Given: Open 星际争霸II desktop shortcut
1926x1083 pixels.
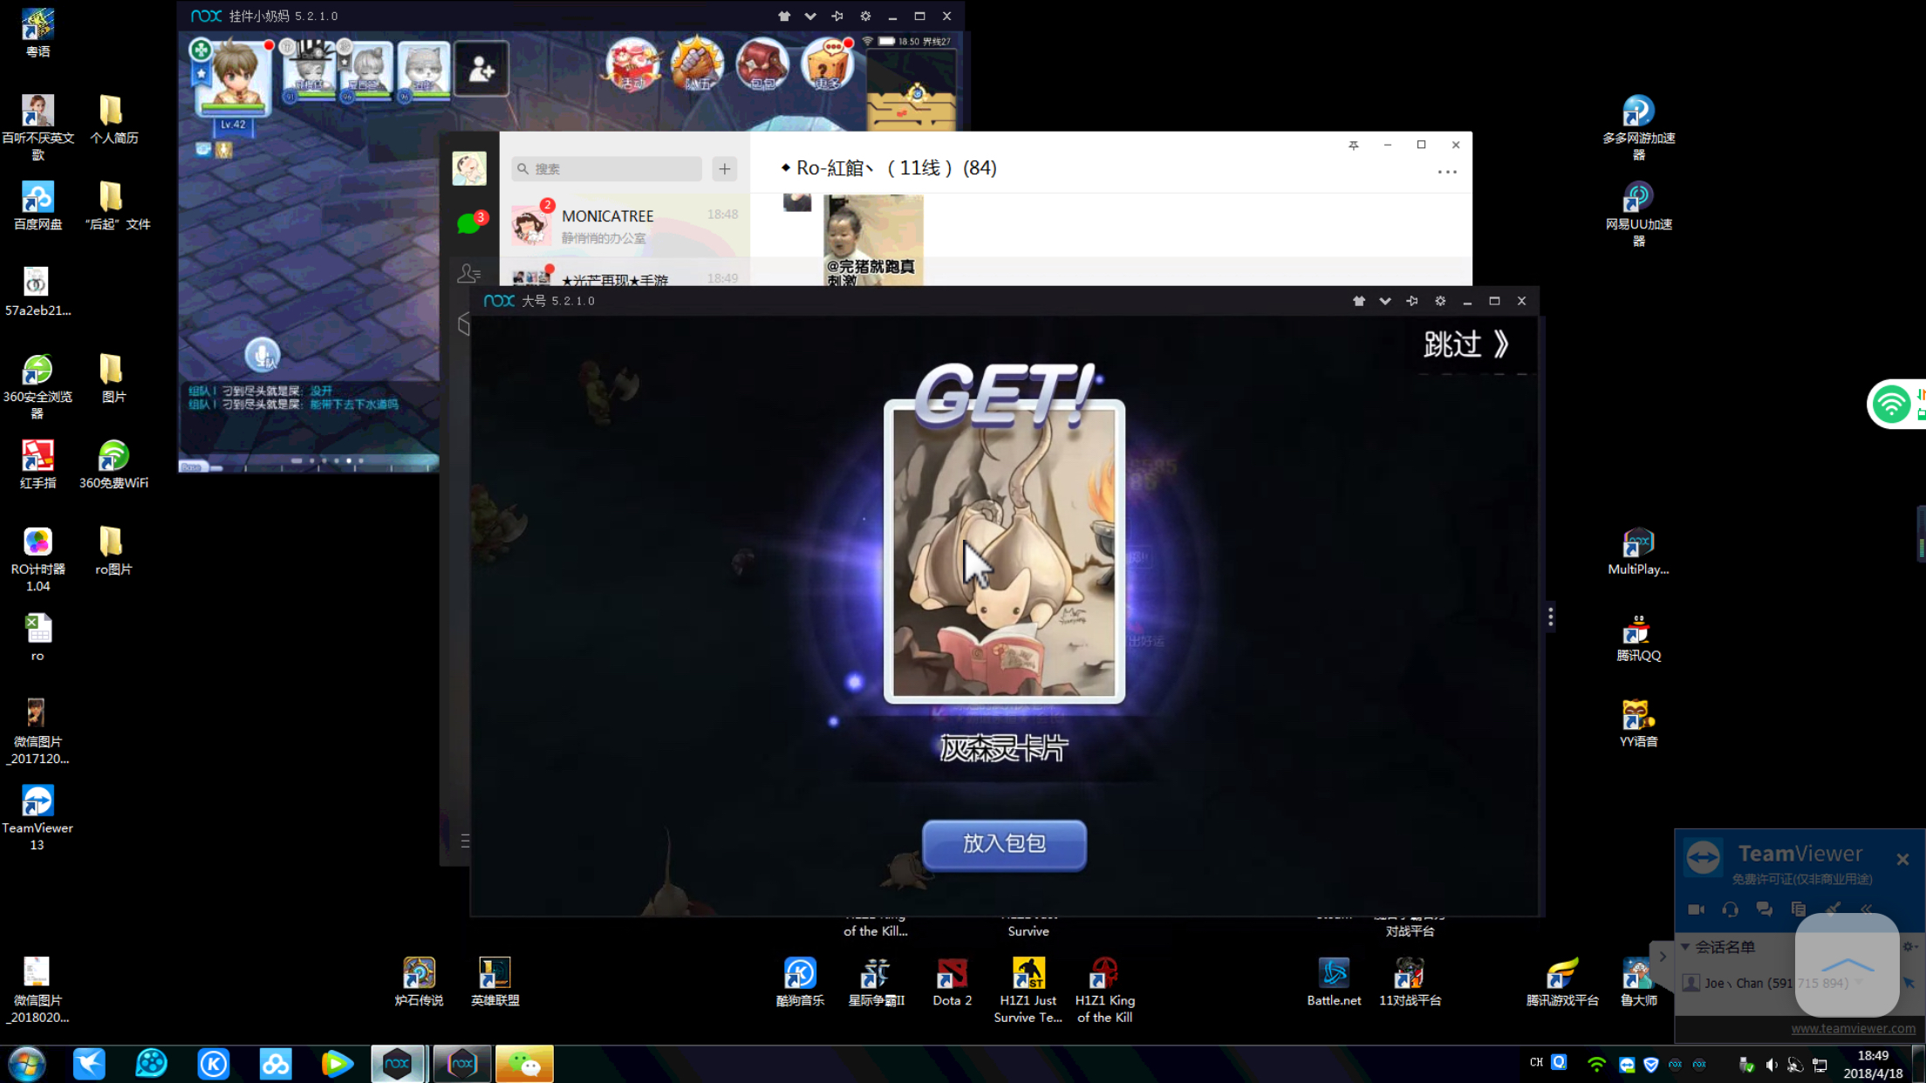Looking at the screenshot, I should [x=876, y=982].
